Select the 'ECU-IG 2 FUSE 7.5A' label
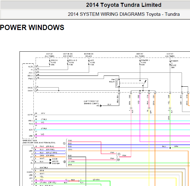This screenshot has height=186, width=190. (73, 63)
